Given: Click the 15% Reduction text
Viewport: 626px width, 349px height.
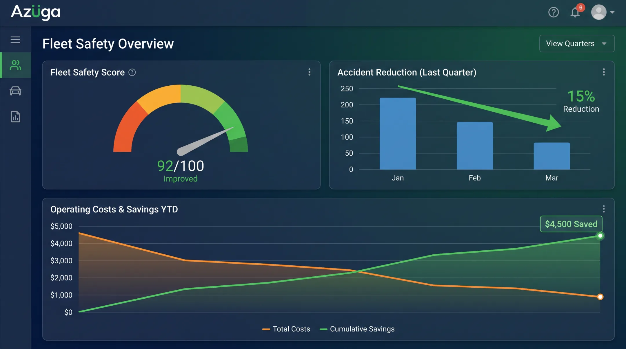Looking at the screenshot, I should (581, 101).
